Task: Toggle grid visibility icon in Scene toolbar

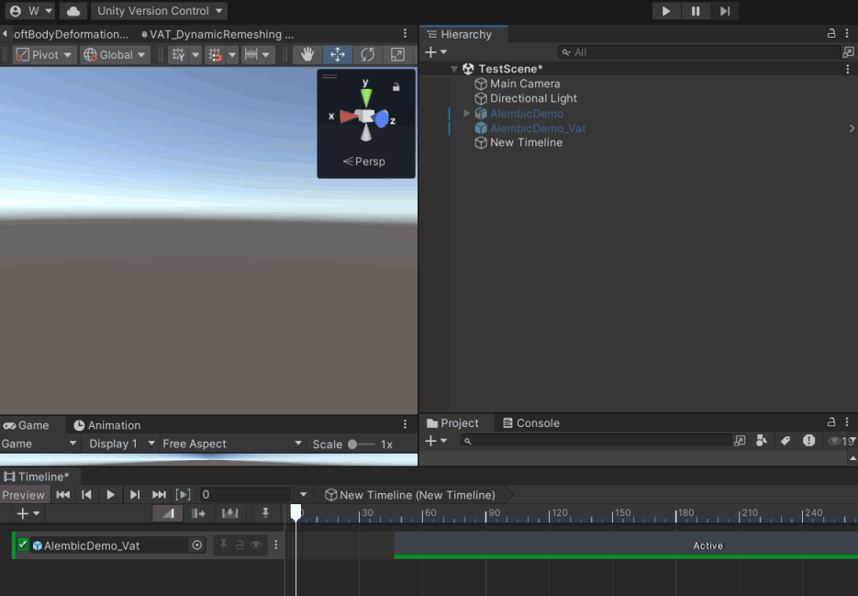Action: [x=178, y=55]
